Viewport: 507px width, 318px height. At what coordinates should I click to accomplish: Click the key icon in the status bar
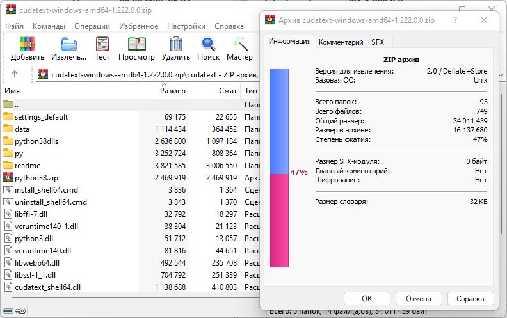point(20,311)
